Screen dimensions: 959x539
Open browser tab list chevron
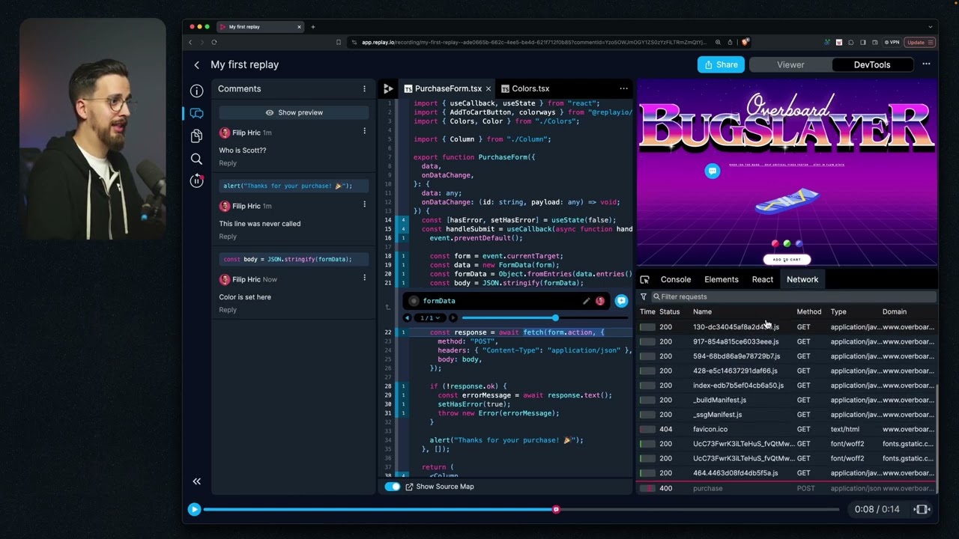tap(930, 27)
